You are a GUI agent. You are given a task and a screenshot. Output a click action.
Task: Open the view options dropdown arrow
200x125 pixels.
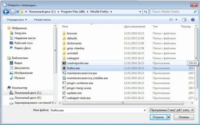(176, 20)
